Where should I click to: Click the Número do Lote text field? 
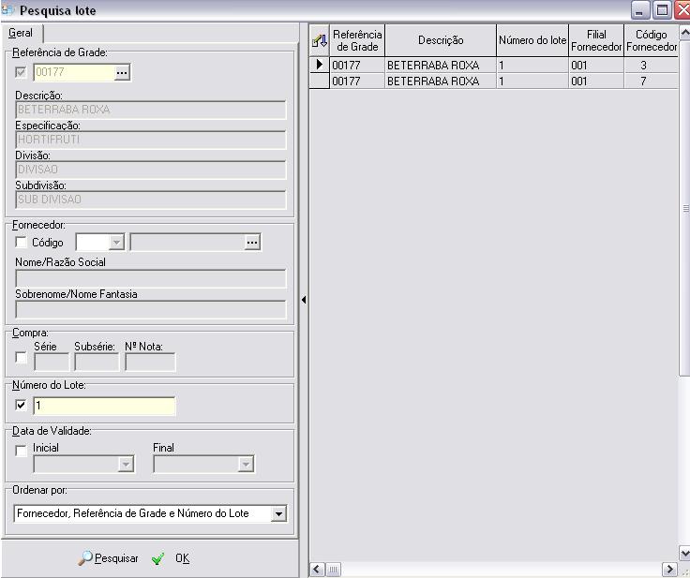104,406
